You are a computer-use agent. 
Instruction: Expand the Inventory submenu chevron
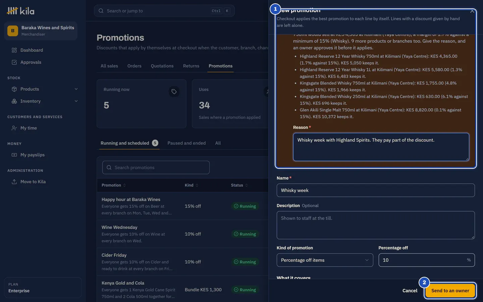[76, 101]
